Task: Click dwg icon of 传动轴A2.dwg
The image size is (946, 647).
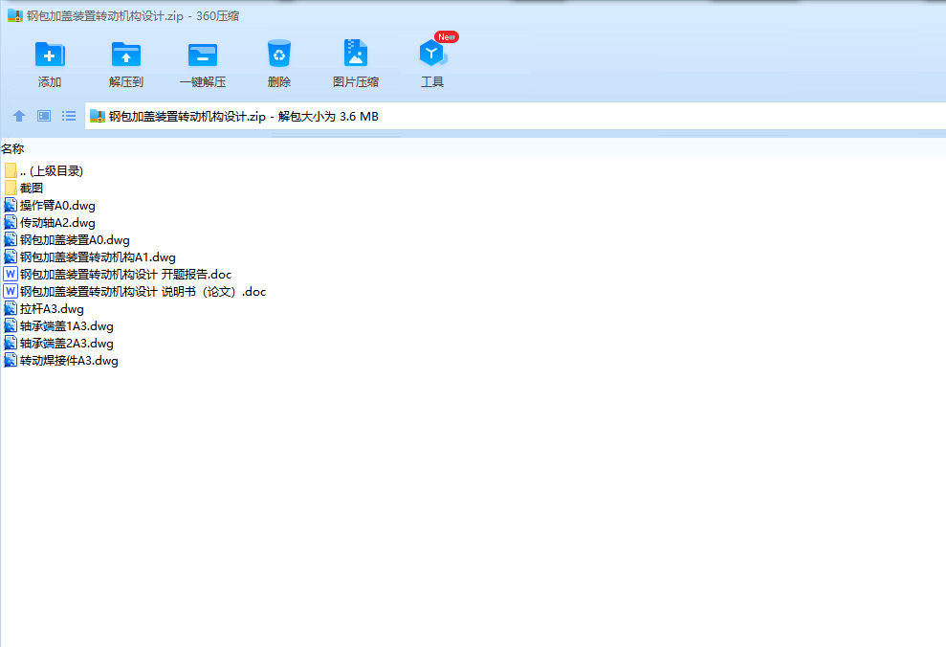Action: [11, 223]
